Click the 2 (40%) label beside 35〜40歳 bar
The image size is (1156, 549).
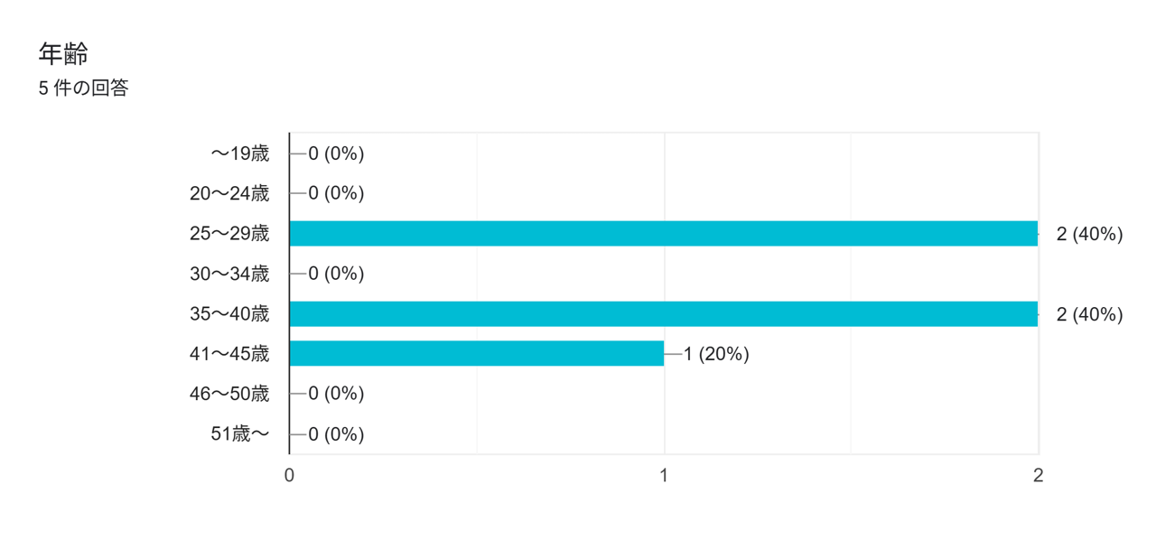(x=1089, y=314)
